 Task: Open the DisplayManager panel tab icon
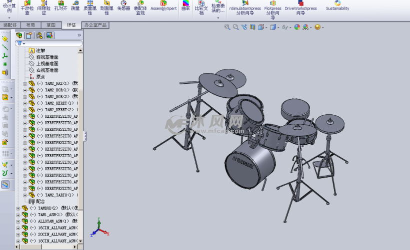tap(49, 35)
